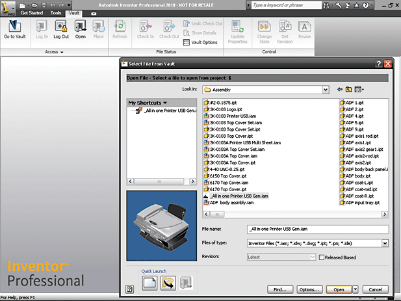This screenshot has height=301, width=401.
Task: Click the Go to Vault icon
Action: click(x=14, y=27)
